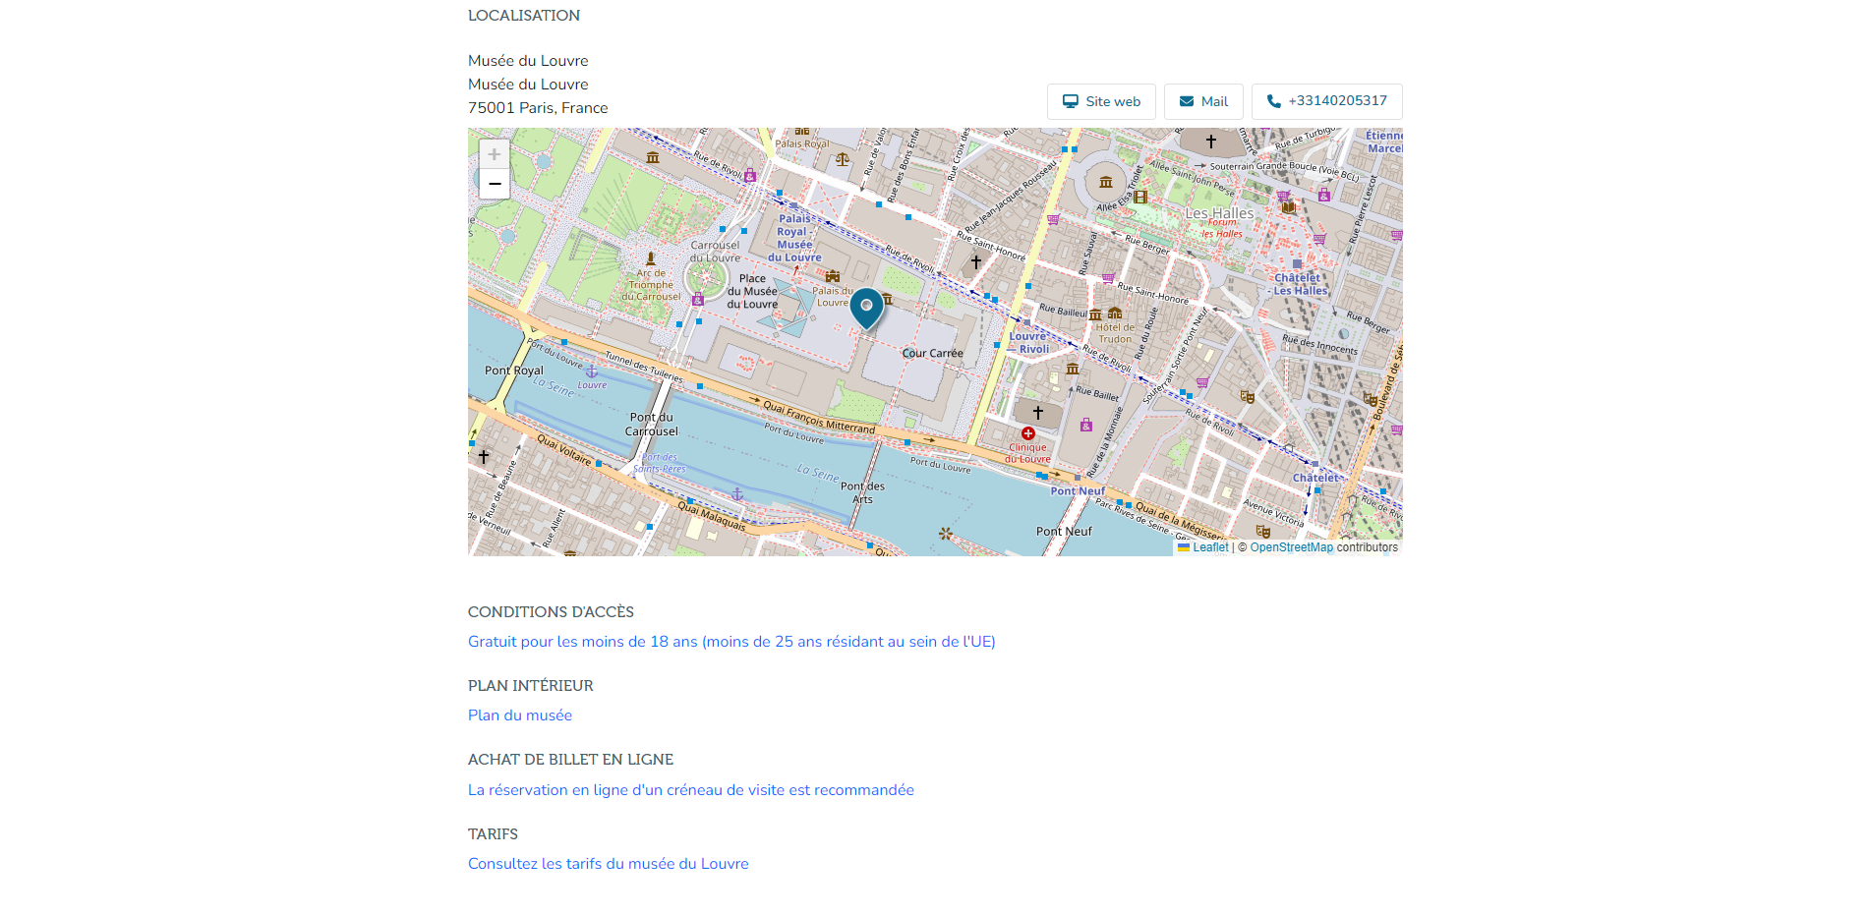This screenshot has height=915, width=1869.
Task: Zoom out on the map
Action: tap(495, 184)
